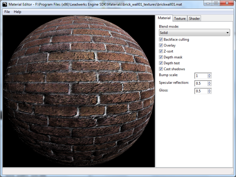Select the Material tab
This screenshot has width=236, height=177.
[164, 18]
